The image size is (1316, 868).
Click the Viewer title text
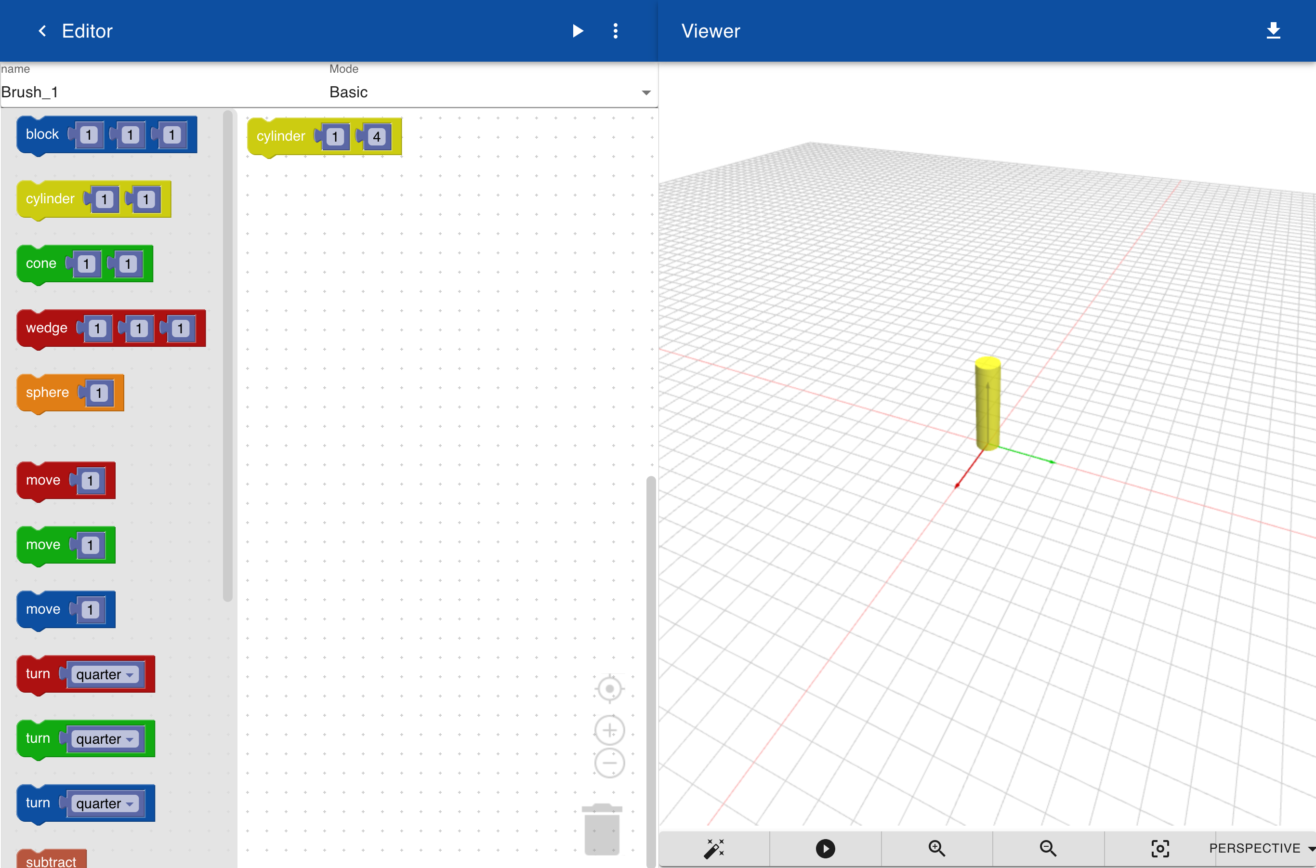pyautogui.click(x=711, y=31)
